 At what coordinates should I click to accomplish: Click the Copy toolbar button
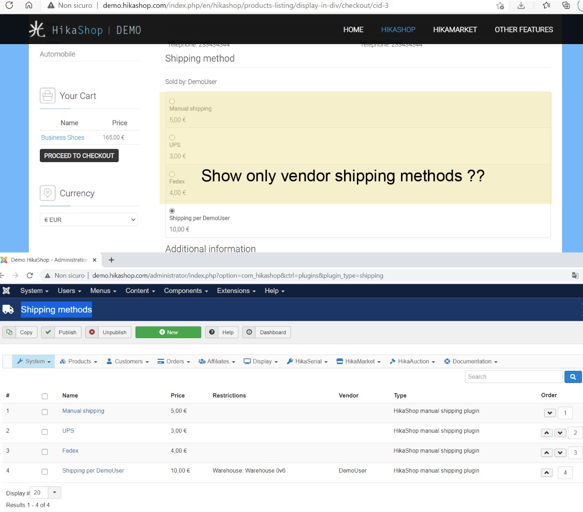pyautogui.click(x=20, y=332)
